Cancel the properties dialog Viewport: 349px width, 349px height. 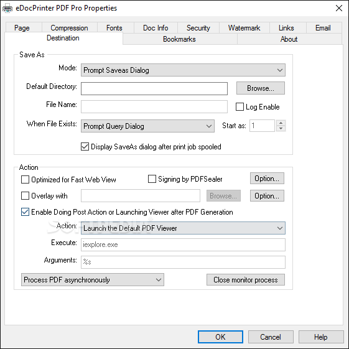[271, 337]
